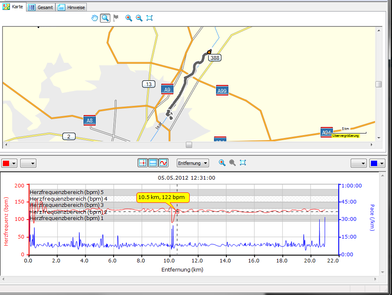Toggle heart rate zone bands display
Viewport: 392px width, 295px height.
pyautogui.click(x=153, y=163)
